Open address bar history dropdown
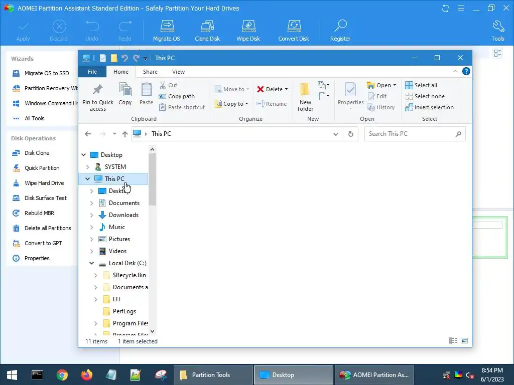Image resolution: width=514 pixels, height=385 pixels. [336, 134]
